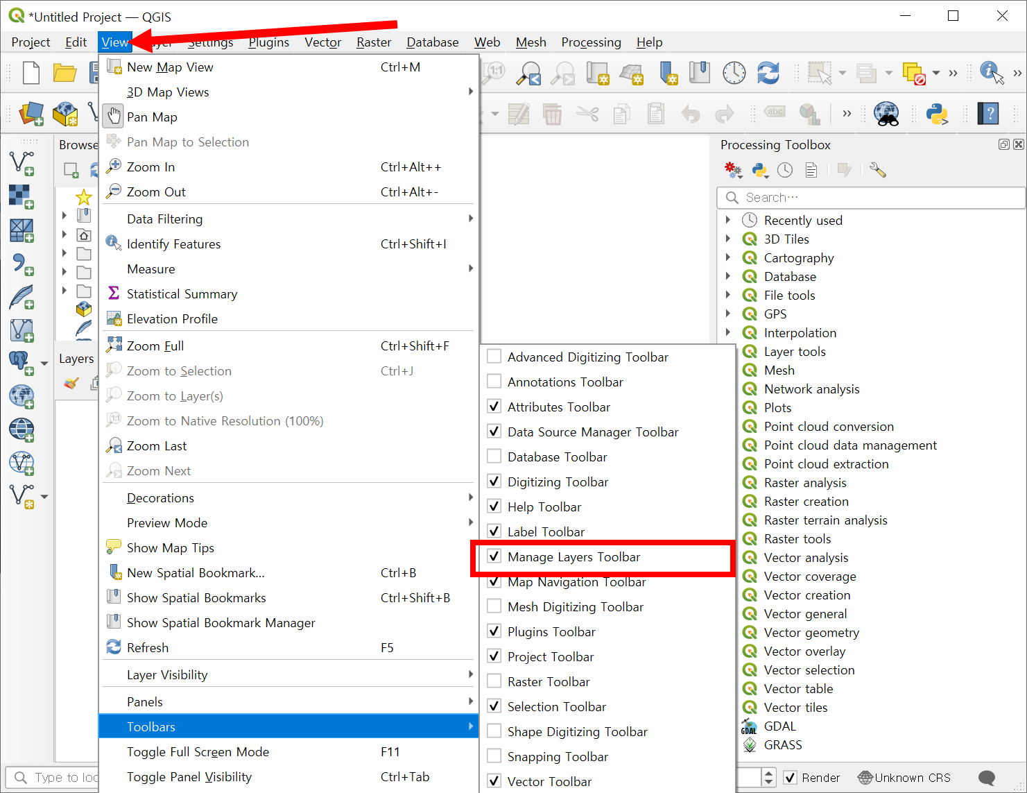Select Statistical Summary menu entry
This screenshot has width=1027, height=793.
[288, 293]
